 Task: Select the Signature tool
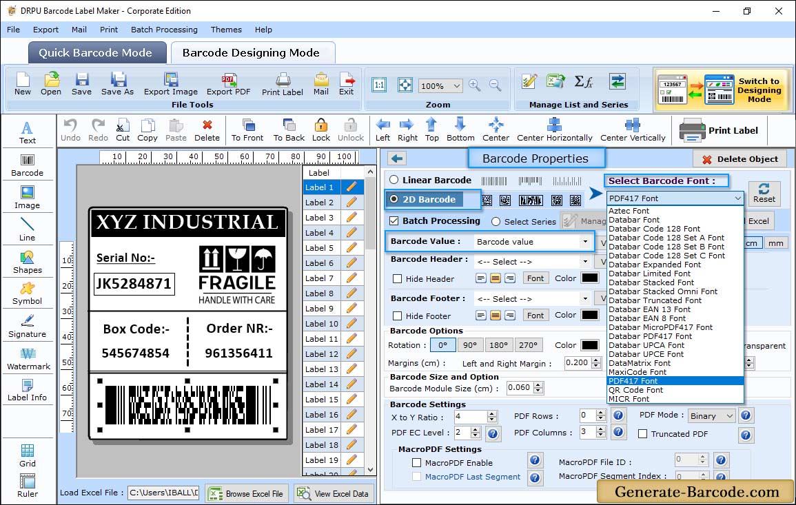tap(28, 327)
